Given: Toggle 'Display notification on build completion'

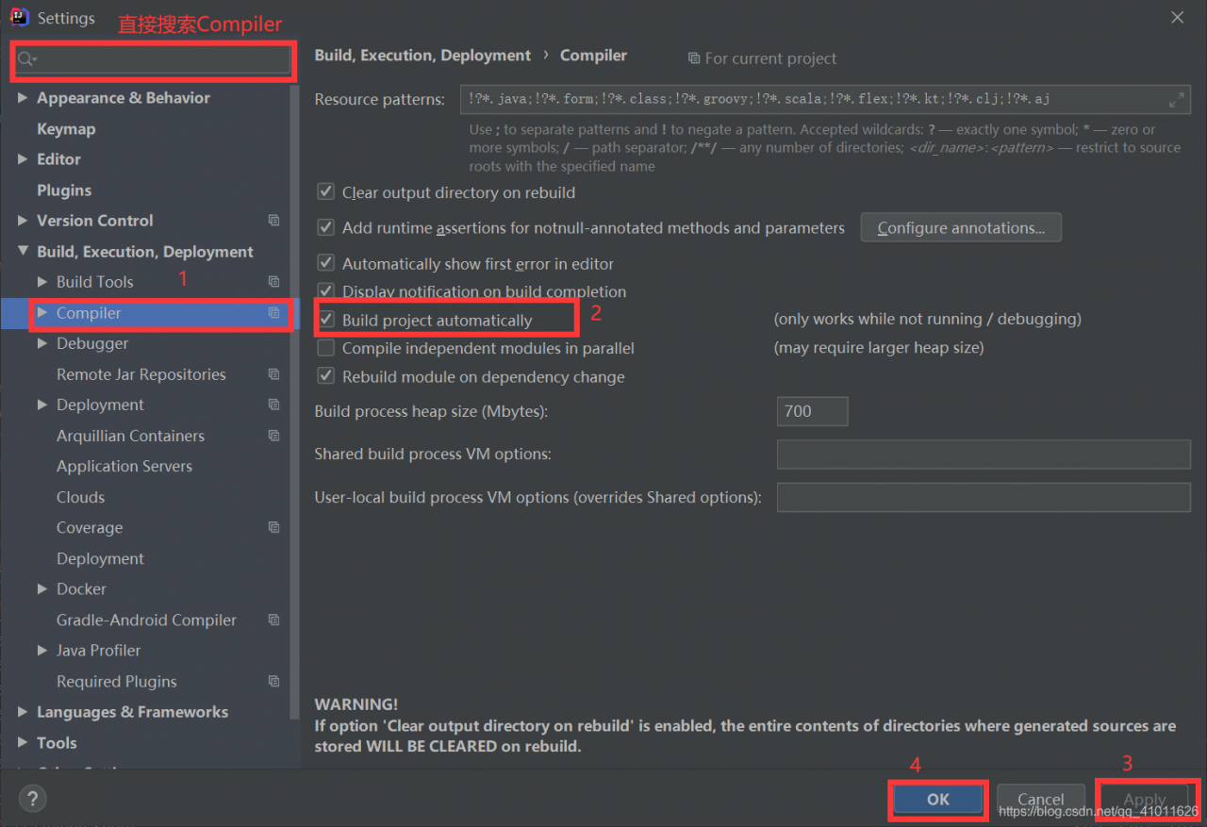Looking at the screenshot, I should tap(325, 291).
